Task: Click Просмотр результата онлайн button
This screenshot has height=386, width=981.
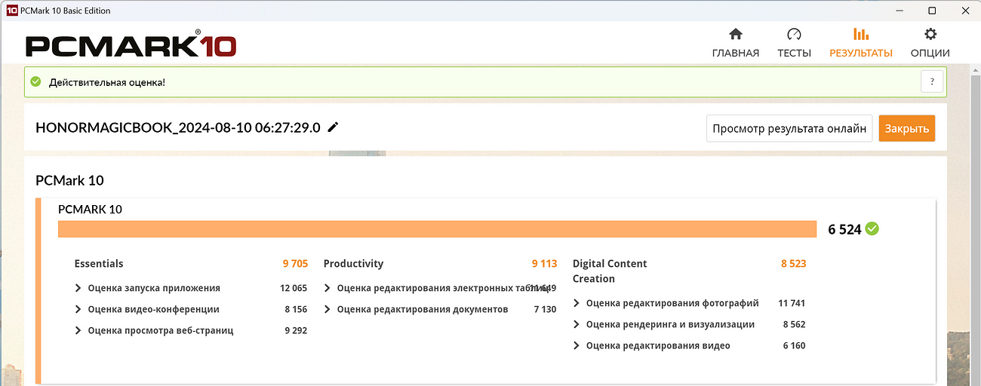Action: 789,128
